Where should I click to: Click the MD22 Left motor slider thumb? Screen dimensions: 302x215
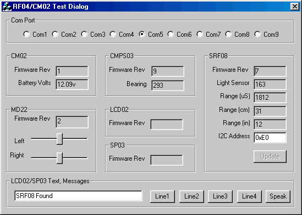(x=60, y=139)
